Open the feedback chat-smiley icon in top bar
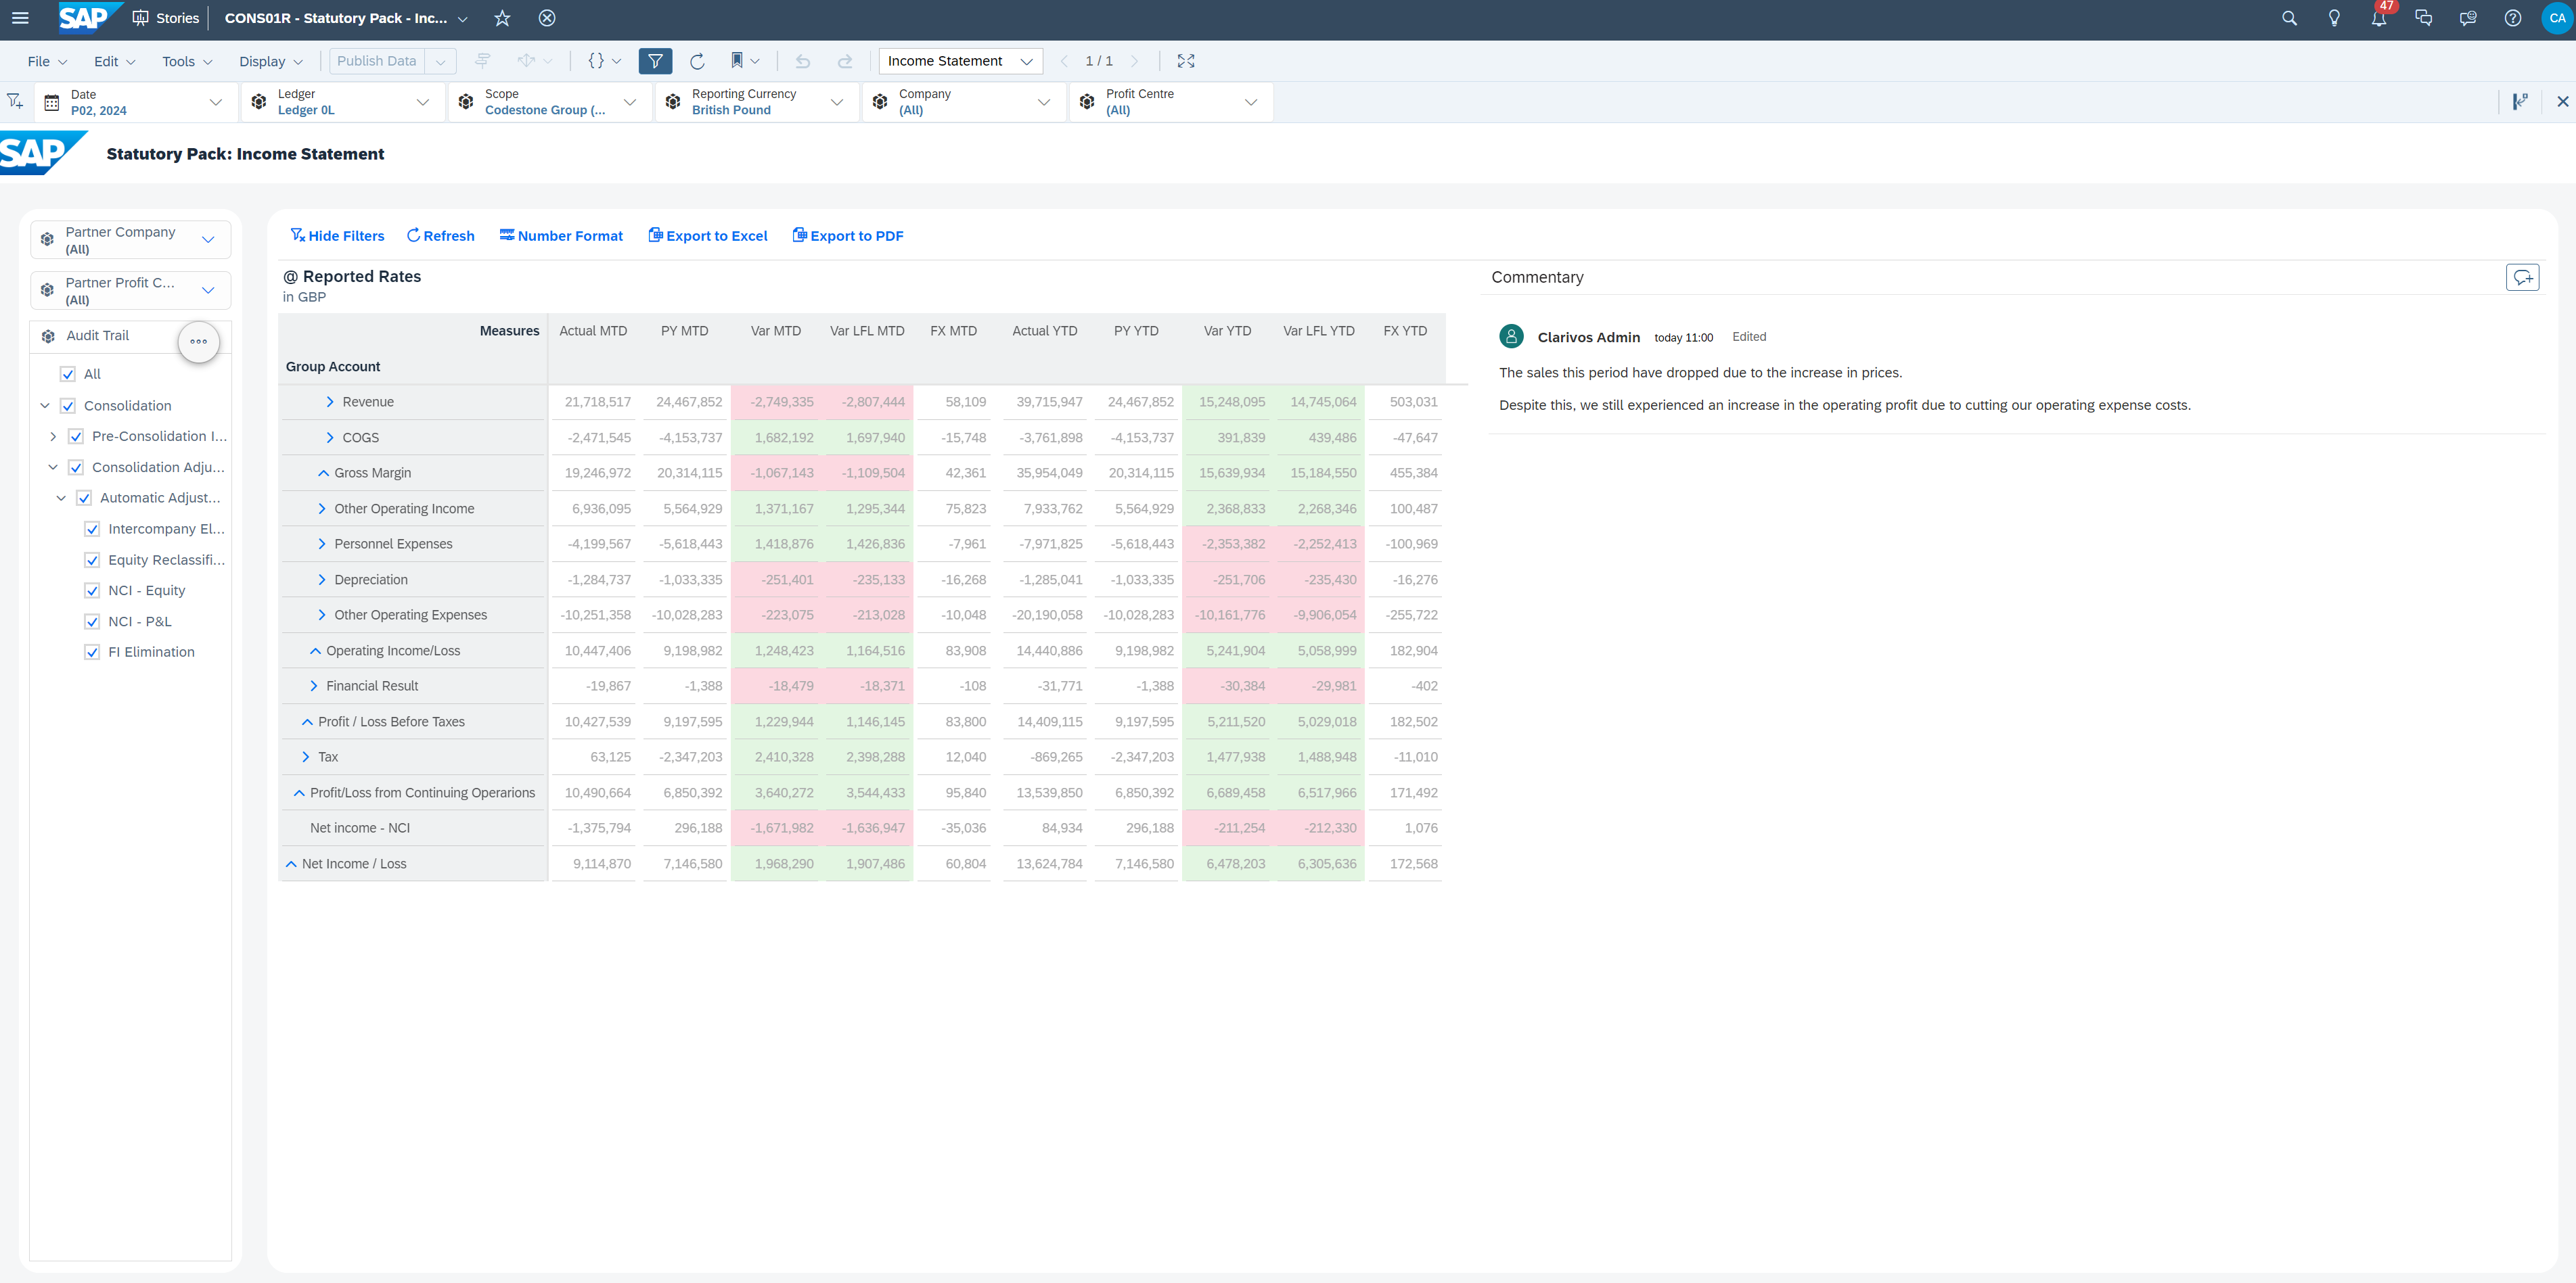This screenshot has width=2576, height=1283. pos(2468,18)
